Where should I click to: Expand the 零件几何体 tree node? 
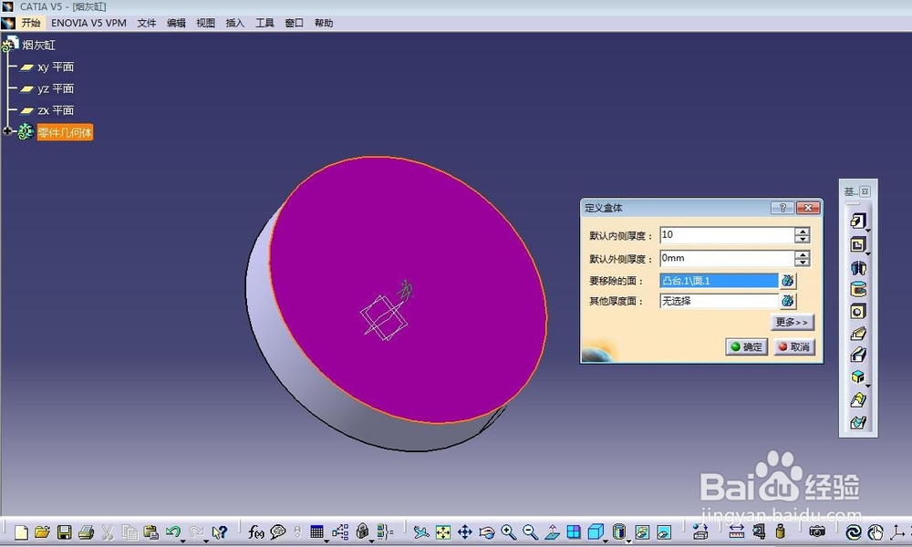tap(6, 130)
